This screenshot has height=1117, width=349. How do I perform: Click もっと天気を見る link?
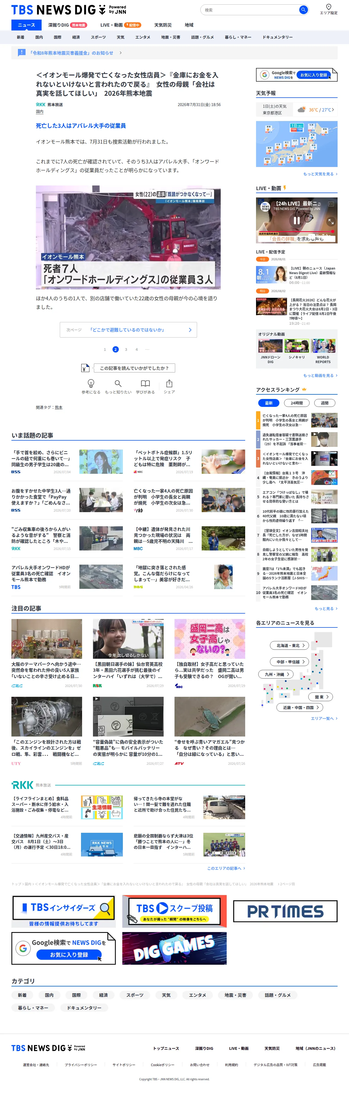coord(320,174)
